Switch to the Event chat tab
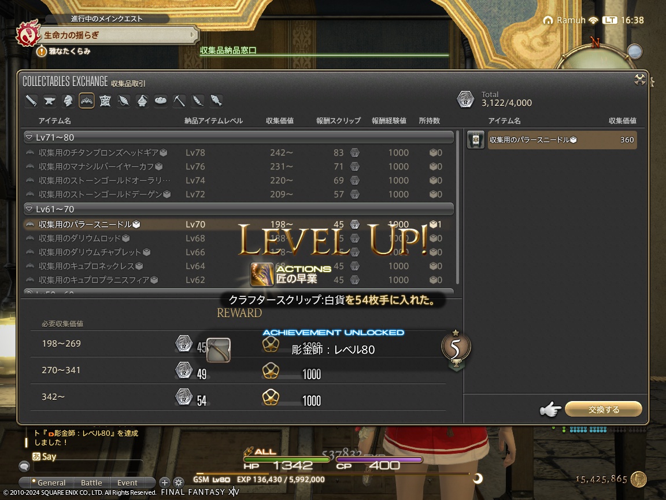666x500 pixels. tap(127, 482)
